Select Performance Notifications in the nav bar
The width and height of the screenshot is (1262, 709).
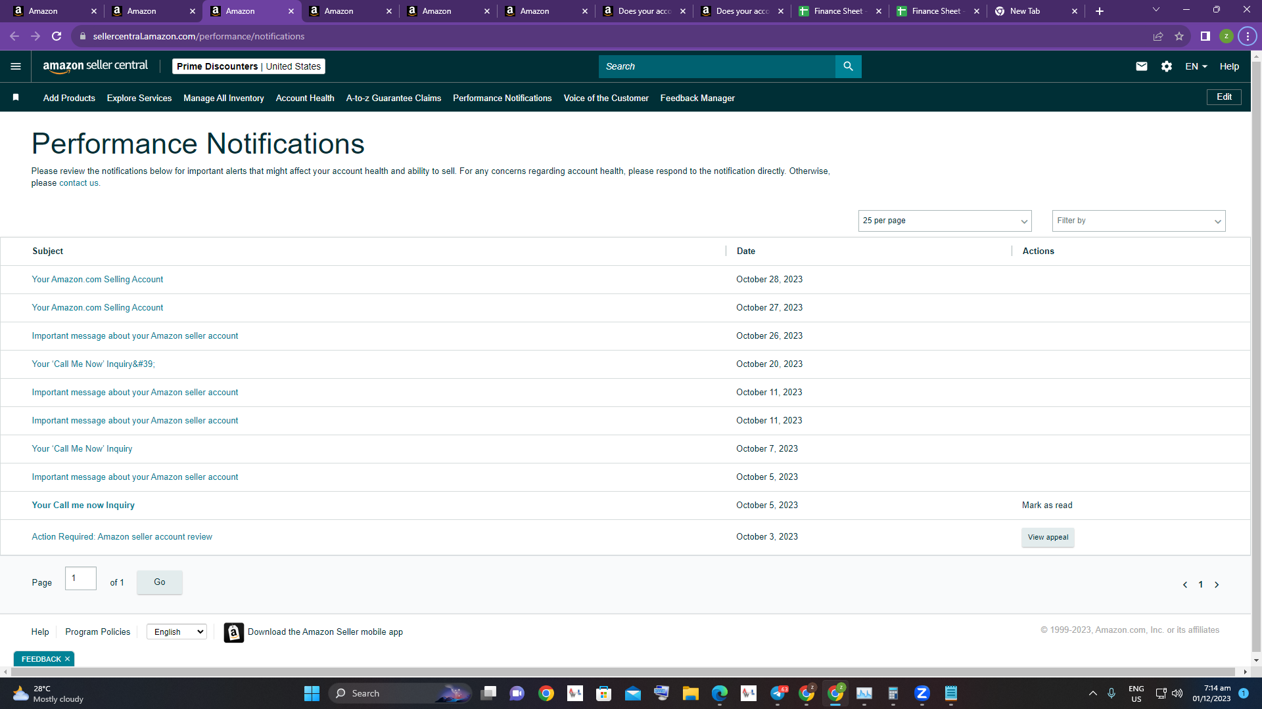(502, 98)
